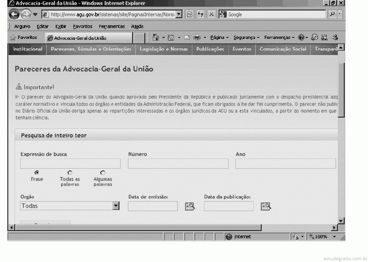Click the Número input field
This screenshot has height=262, width=368.
178,164
